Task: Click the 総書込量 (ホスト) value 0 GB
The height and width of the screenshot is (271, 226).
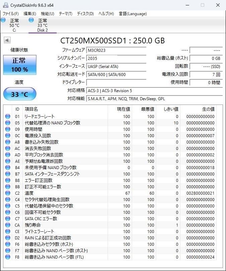Action: [x=206, y=58]
